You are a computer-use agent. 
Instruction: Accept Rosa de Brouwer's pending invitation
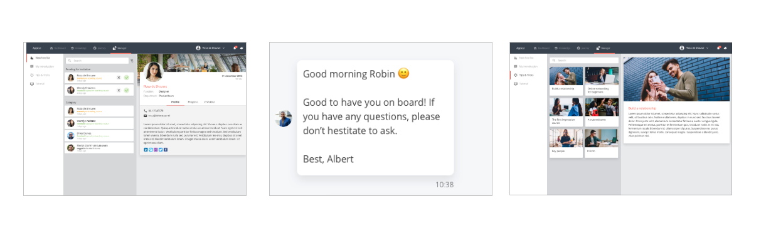(126, 78)
